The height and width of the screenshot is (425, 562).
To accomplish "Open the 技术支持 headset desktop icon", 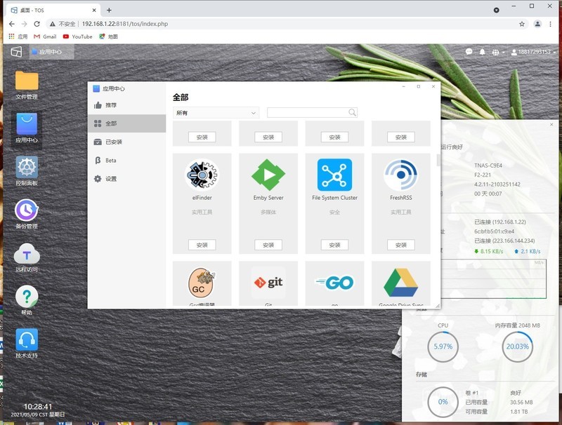I will tap(27, 339).
